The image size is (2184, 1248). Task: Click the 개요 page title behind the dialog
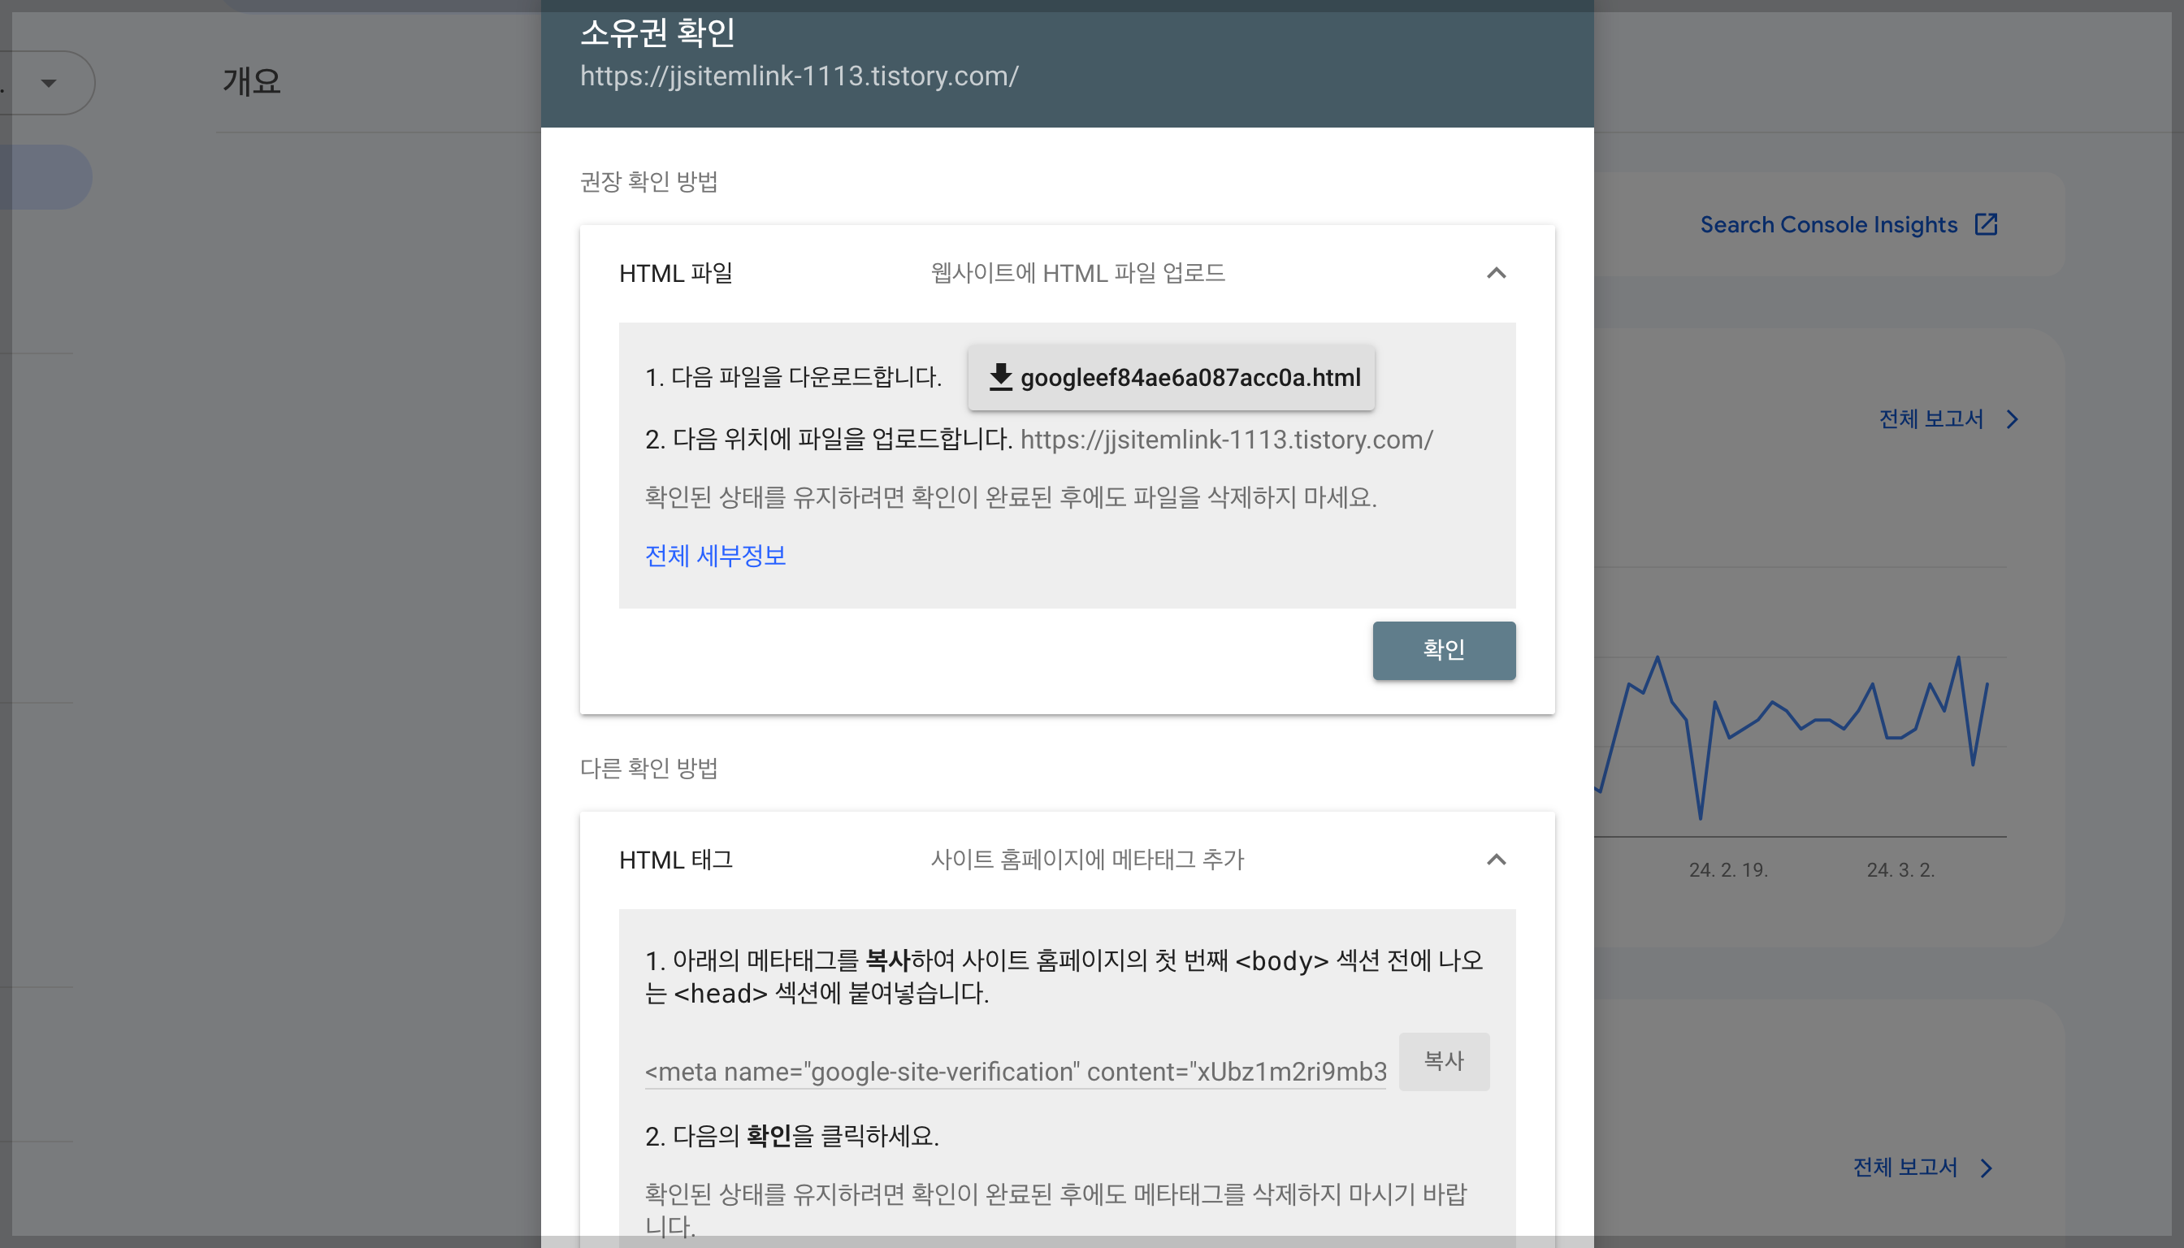pos(251,81)
